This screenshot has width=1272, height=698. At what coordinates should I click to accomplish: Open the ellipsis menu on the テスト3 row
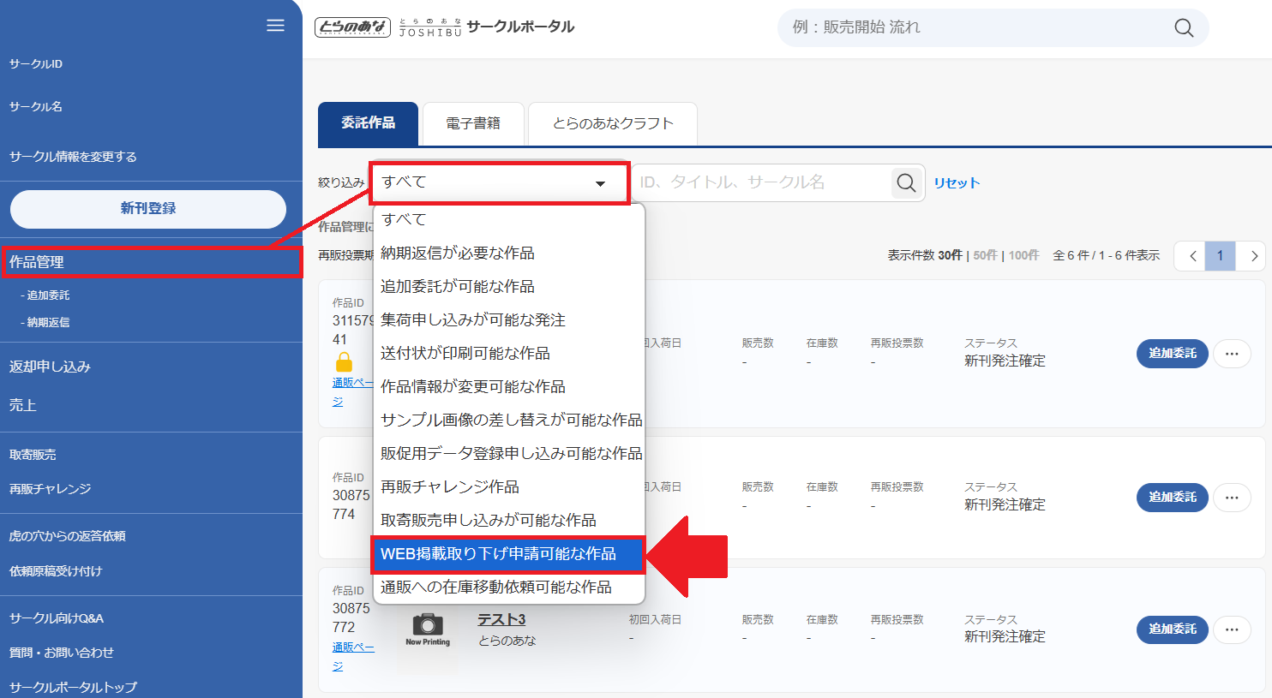click(1232, 629)
